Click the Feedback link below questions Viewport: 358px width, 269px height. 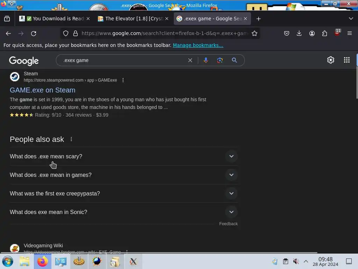coord(228,224)
